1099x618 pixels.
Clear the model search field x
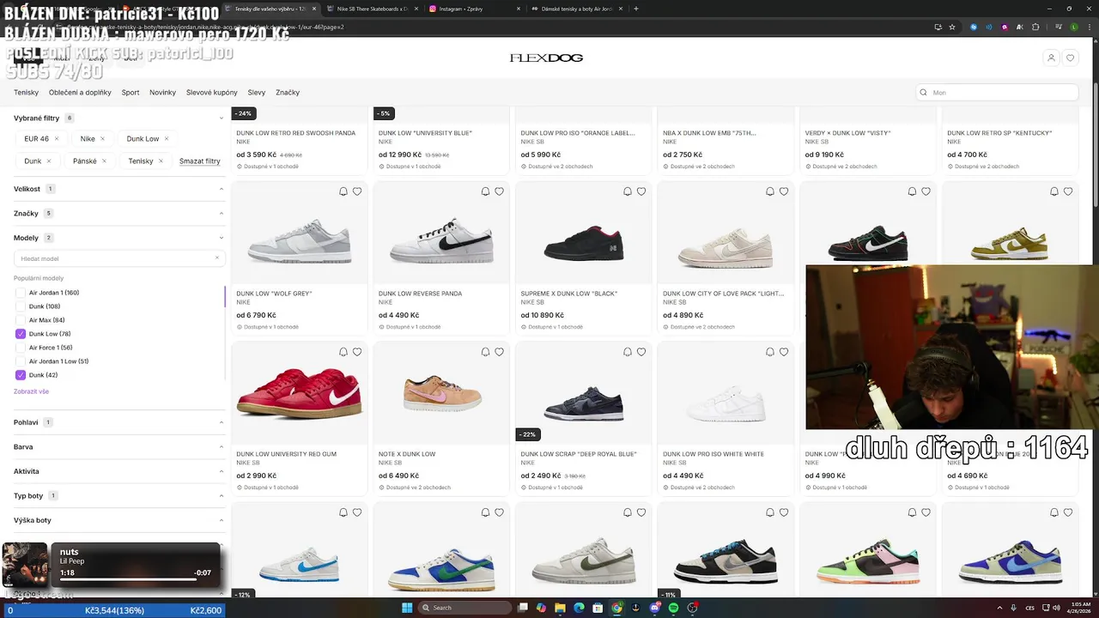[217, 258]
